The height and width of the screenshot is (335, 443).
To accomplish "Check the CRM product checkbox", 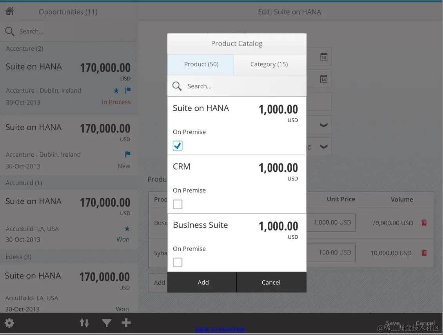I will tap(178, 204).
